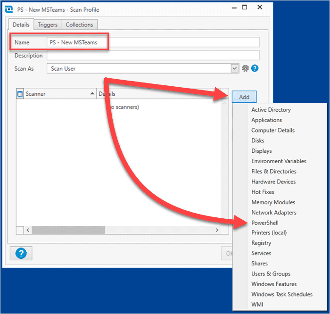330x314 pixels.
Task: Select Environment Variables menu item
Action: (279, 161)
